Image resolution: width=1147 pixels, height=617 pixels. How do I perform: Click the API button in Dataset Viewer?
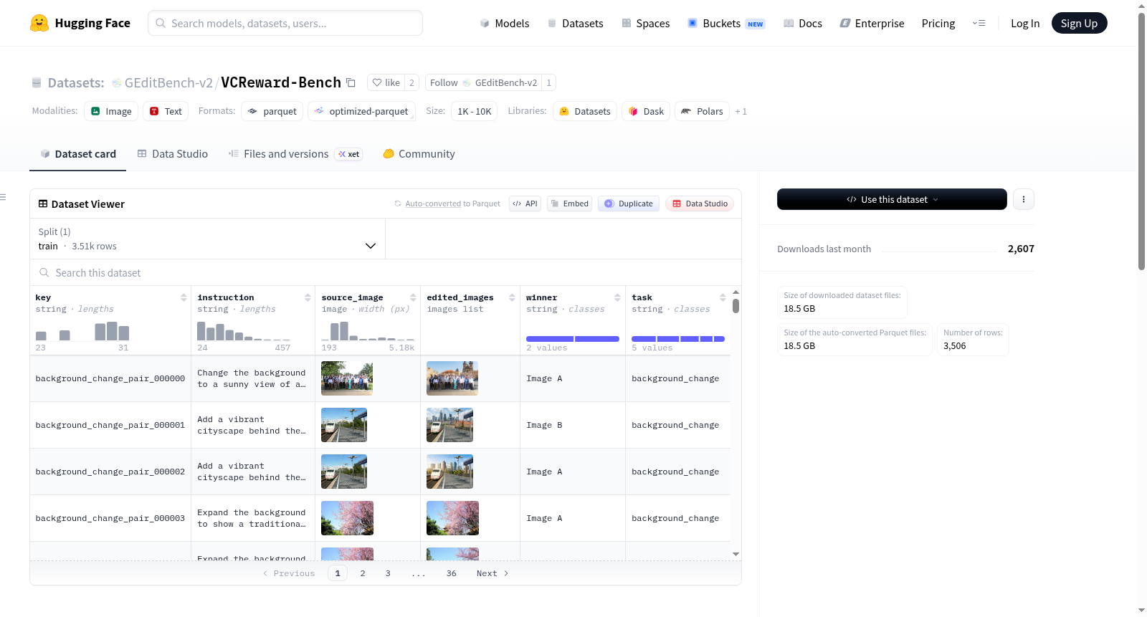(x=525, y=204)
